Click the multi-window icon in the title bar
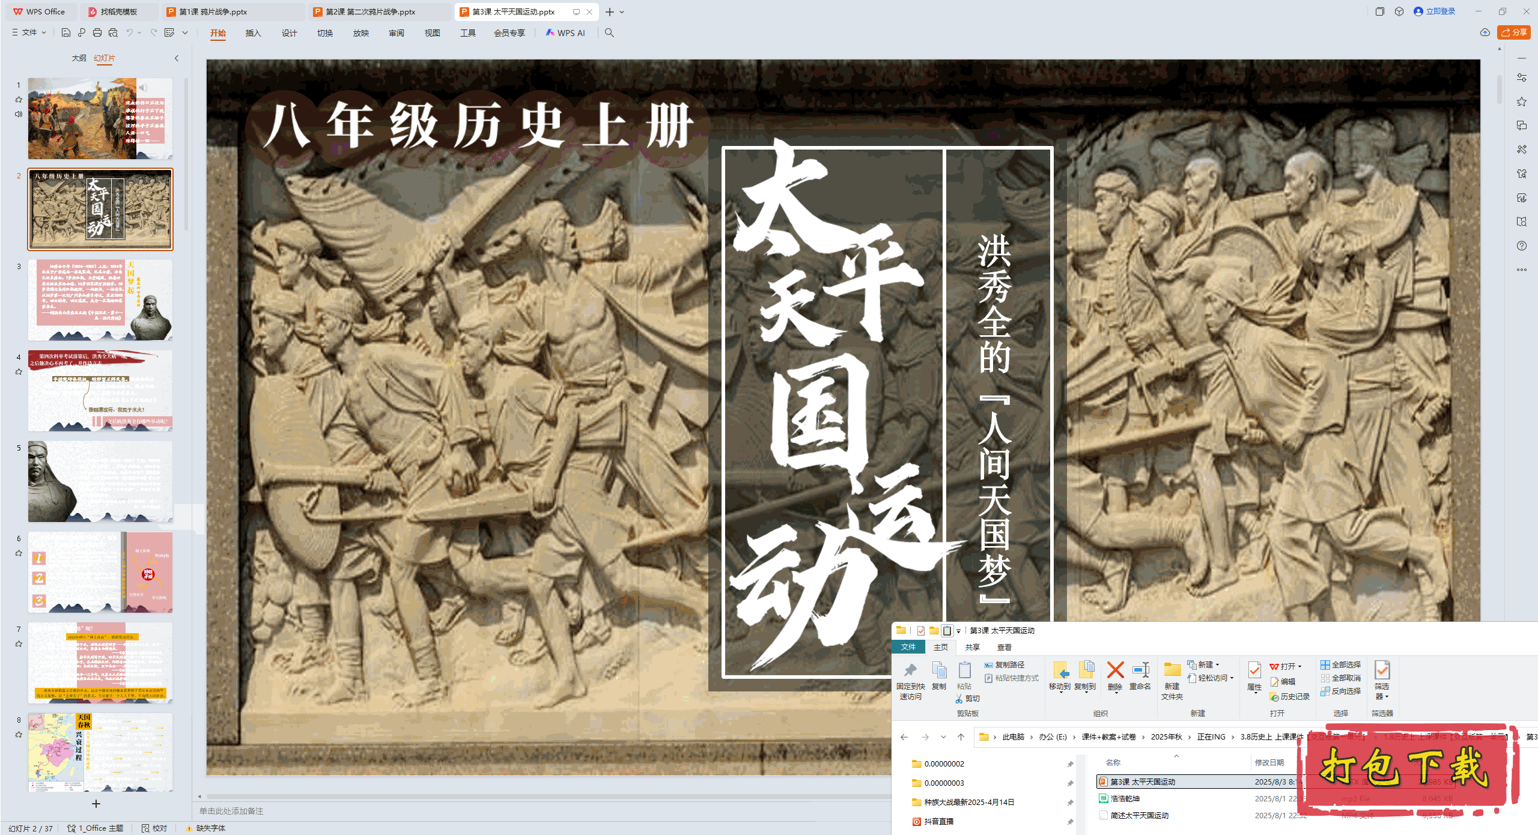The image size is (1538, 835). click(1380, 11)
